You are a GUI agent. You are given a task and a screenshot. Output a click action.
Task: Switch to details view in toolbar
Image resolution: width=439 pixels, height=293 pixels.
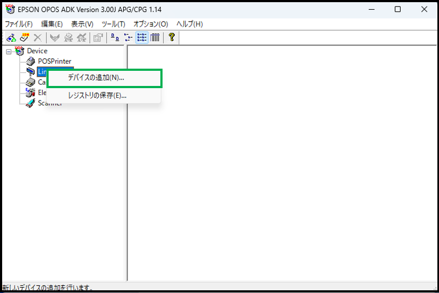coord(155,37)
